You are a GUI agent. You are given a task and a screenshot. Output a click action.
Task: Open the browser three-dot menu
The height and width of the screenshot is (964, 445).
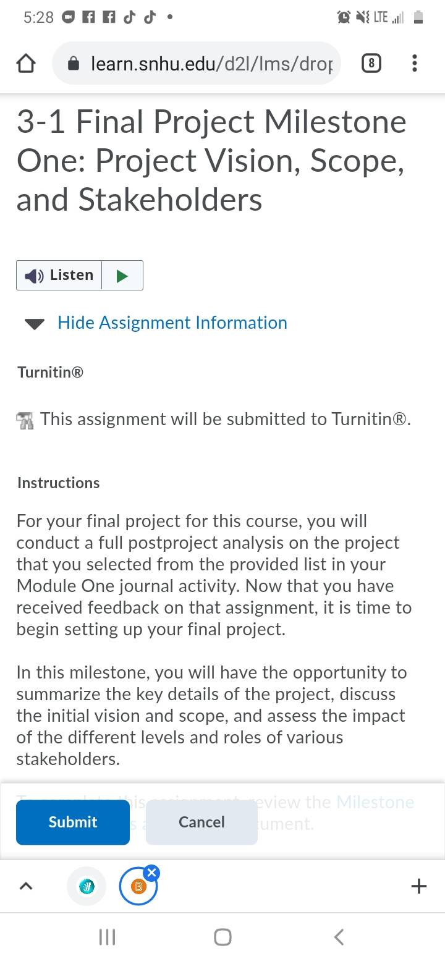click(415, 63)
